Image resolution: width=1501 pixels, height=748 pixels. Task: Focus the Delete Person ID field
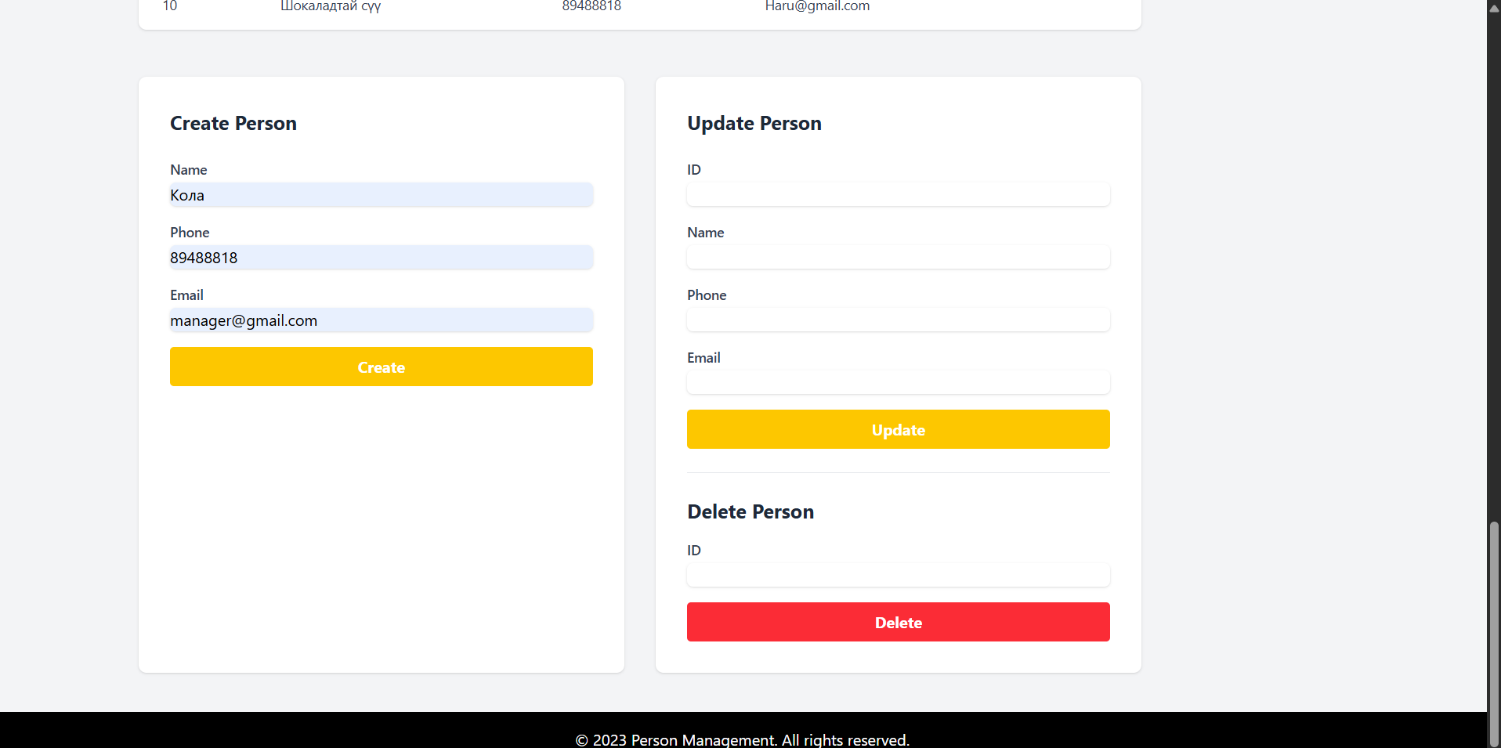[x=899, y=576]
